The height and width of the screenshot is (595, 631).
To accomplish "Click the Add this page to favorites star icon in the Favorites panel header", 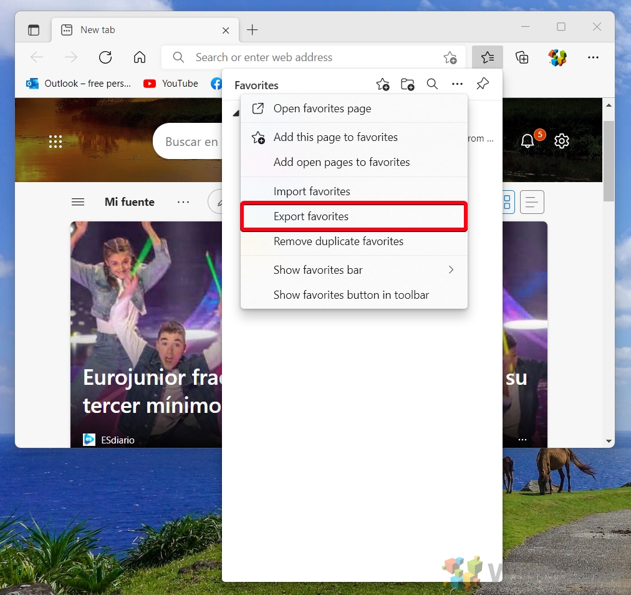I will click(x=383, y=84).
